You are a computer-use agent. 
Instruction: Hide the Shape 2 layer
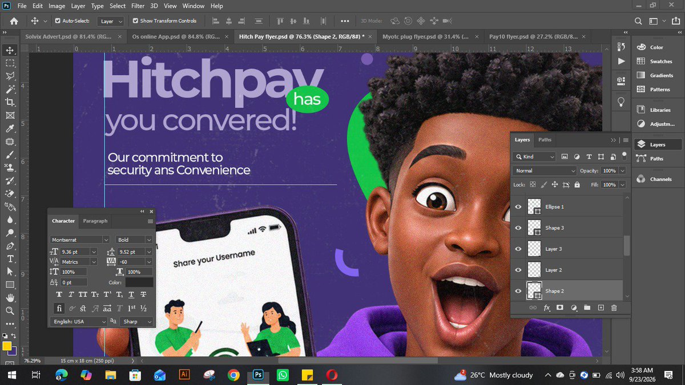(x=518, y=291)
